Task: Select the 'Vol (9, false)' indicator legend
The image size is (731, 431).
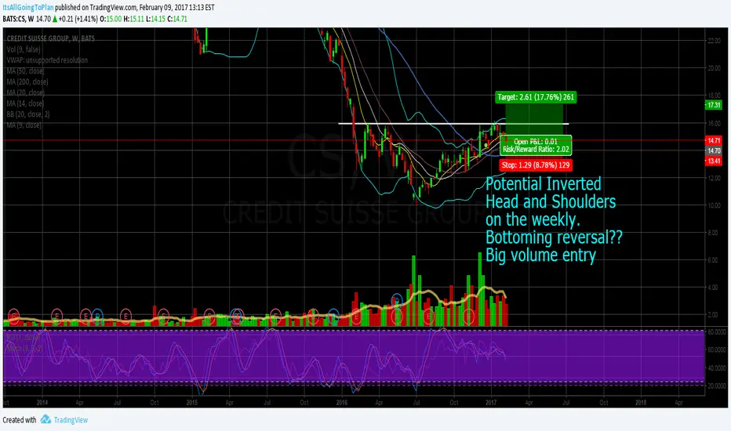Action: (x=24, y=49)
